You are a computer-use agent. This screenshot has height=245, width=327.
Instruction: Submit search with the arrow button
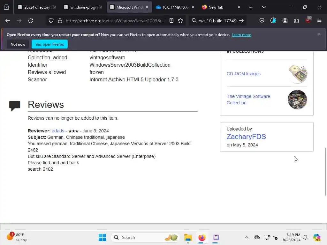pos(241,21)
